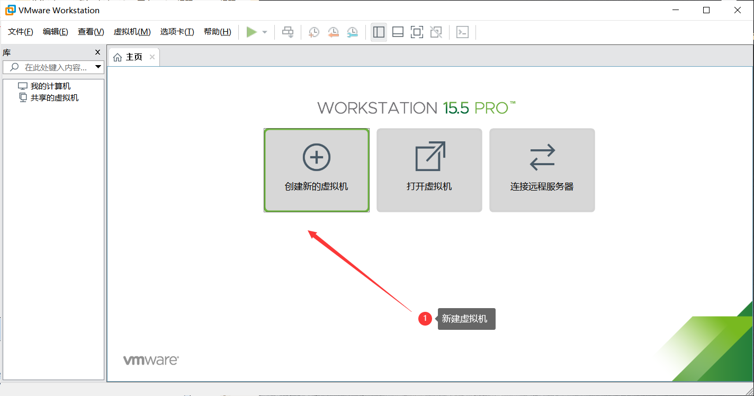
Task: Open the 虚拟机(M) menu
Action: pyautogui.click(x=132, y=32)
